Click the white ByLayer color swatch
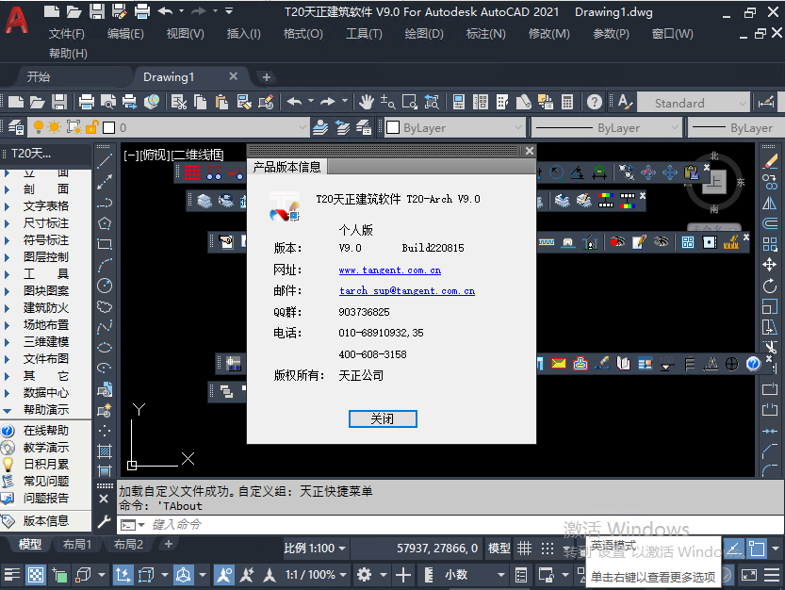Image resolution: width=785 pixels, height=590 pixels. click(393, 128)
